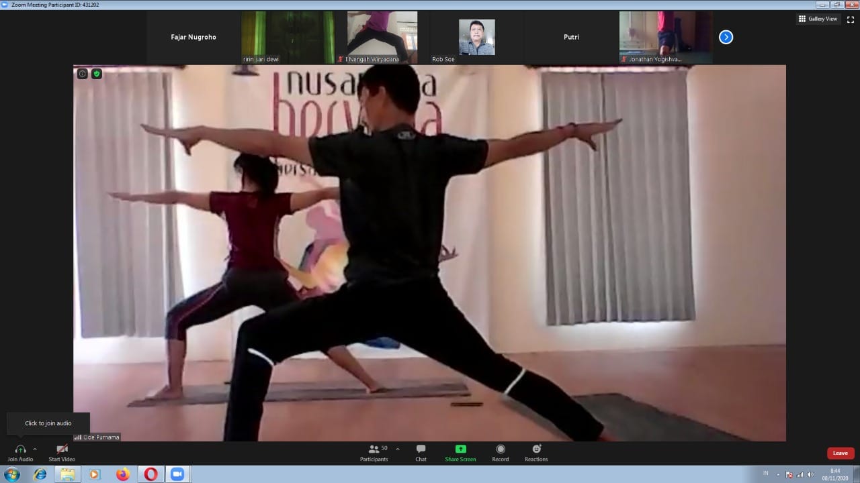Open the Windows Start menu
The width and height of the screenshot is (860, 483).
click(x=12, y=474)
